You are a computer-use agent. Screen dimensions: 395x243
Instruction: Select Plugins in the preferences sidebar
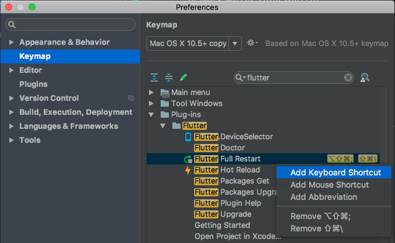33,84
